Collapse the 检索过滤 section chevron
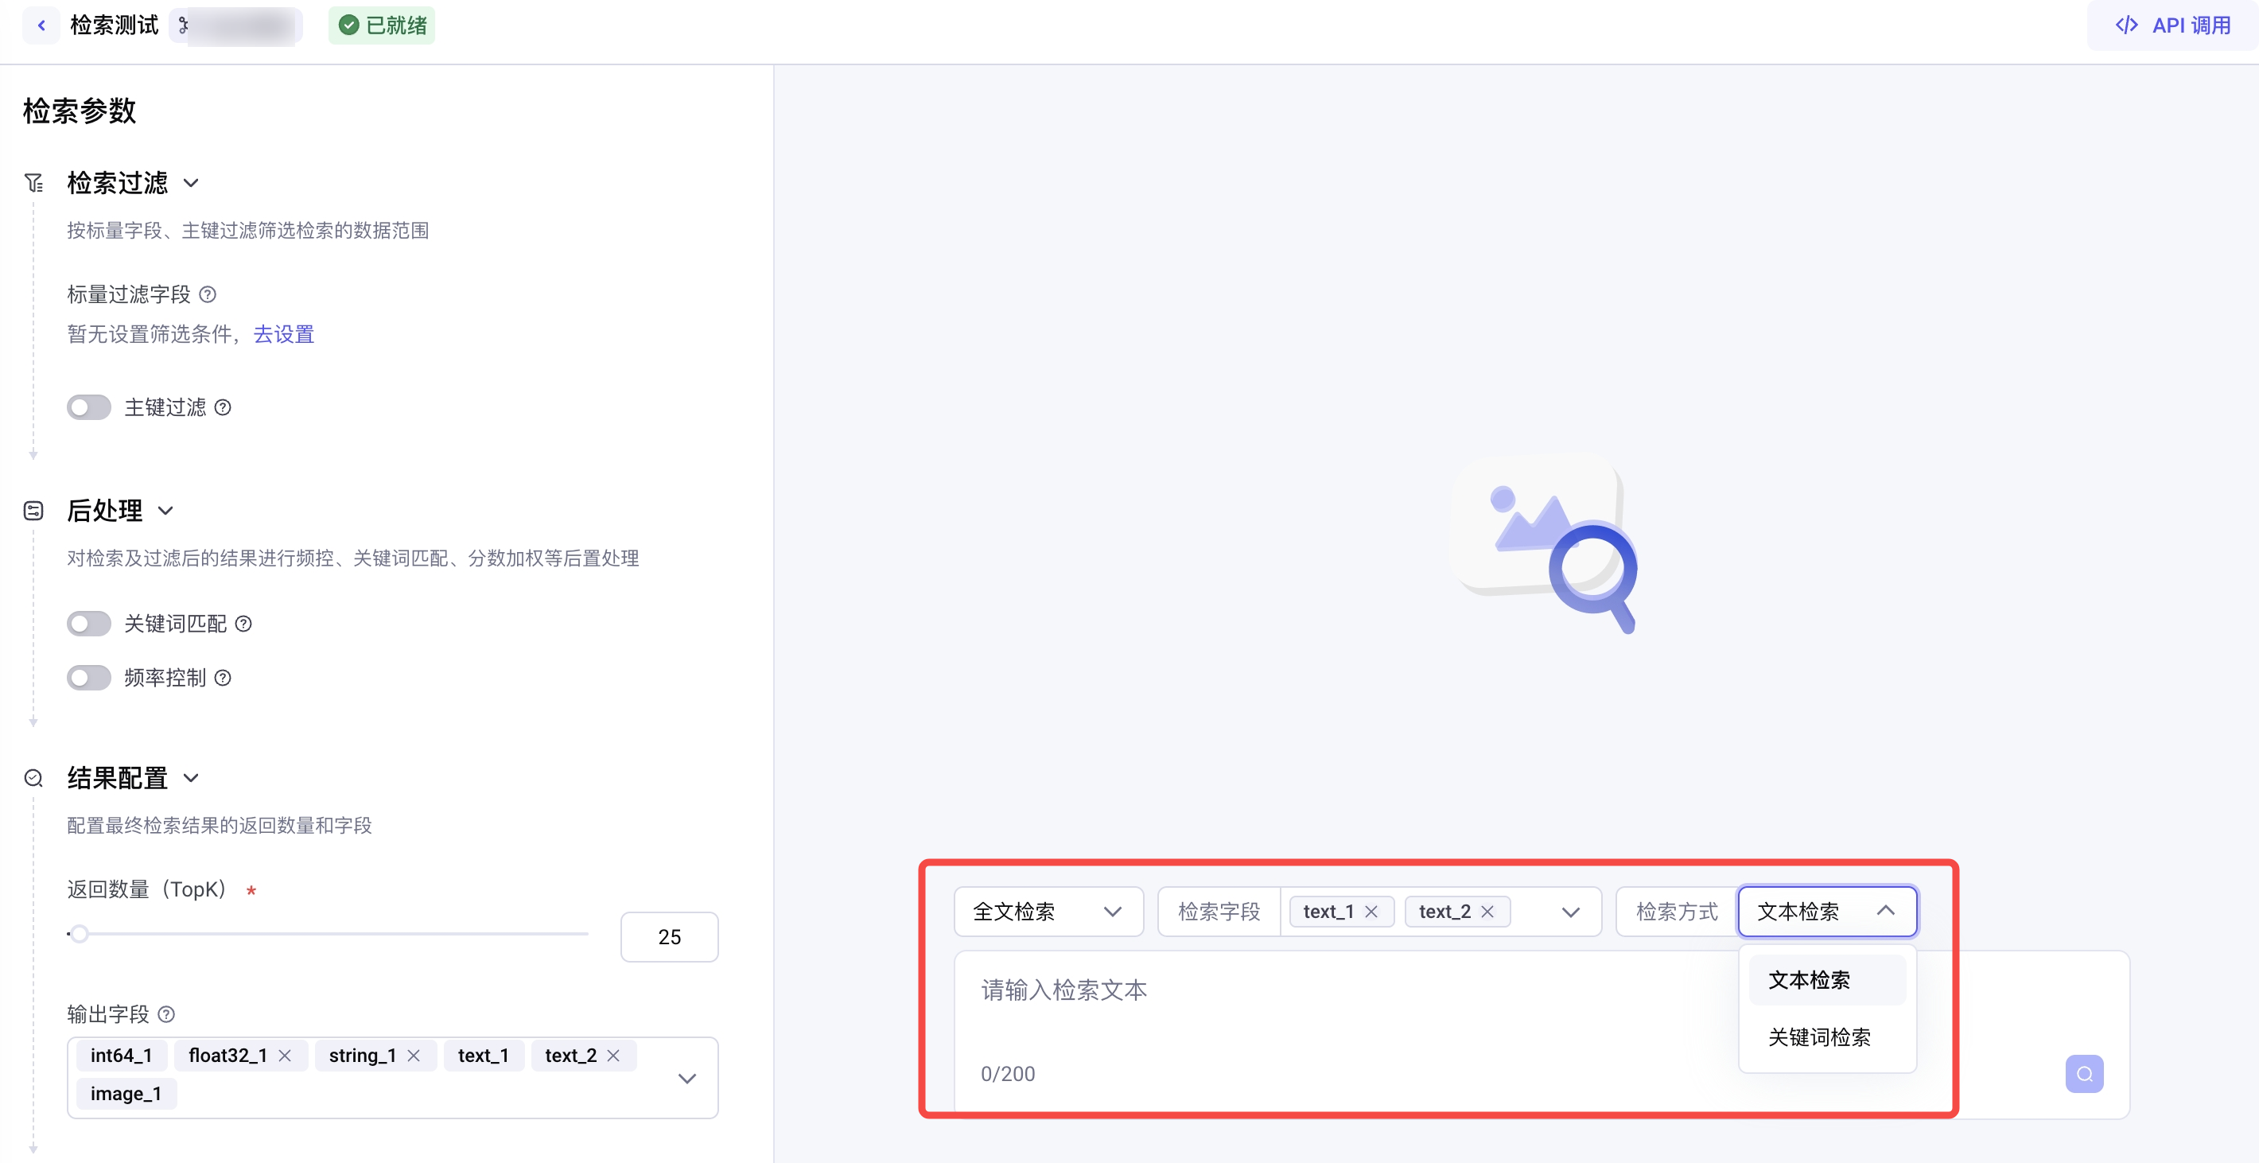Image resolution: width=2259 pixels, height=1163 pixels. [x=191, y=182]
